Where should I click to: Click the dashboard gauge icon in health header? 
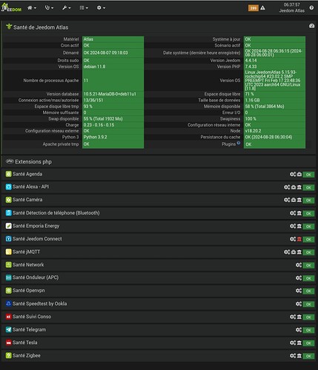coord(311,26)
